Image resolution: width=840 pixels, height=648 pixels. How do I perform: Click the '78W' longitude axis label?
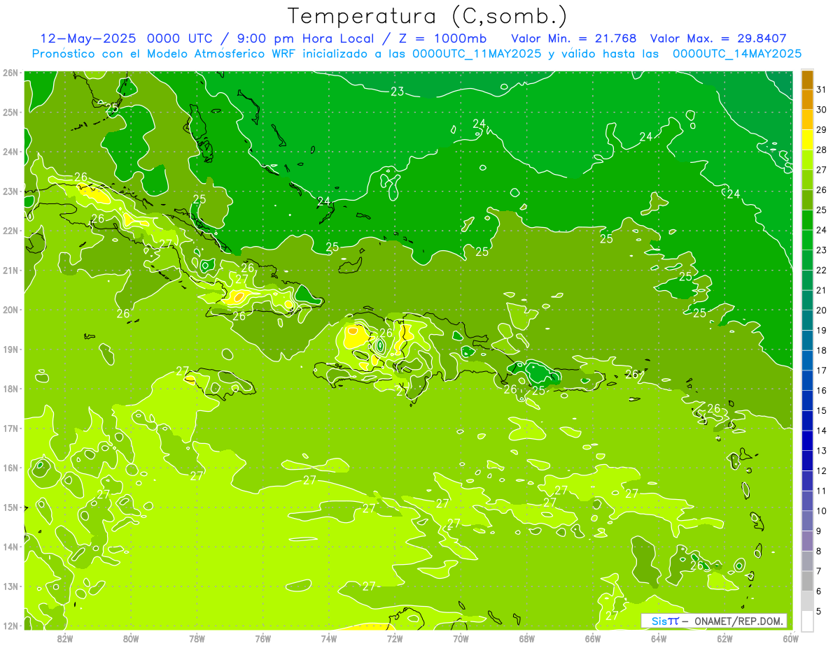197,638
